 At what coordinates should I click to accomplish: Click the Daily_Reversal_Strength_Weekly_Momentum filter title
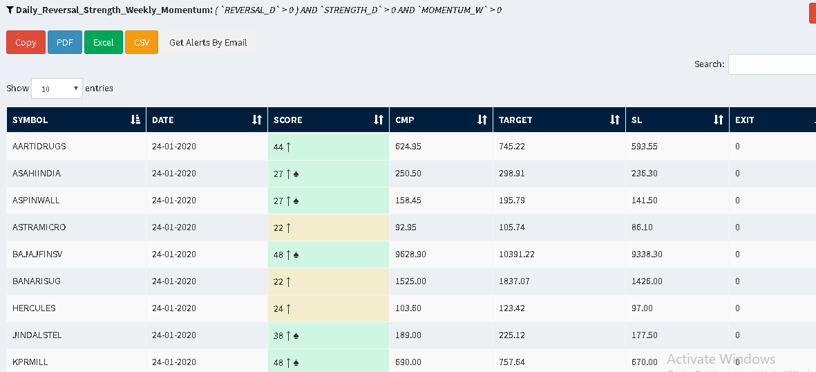coord(114,10)
